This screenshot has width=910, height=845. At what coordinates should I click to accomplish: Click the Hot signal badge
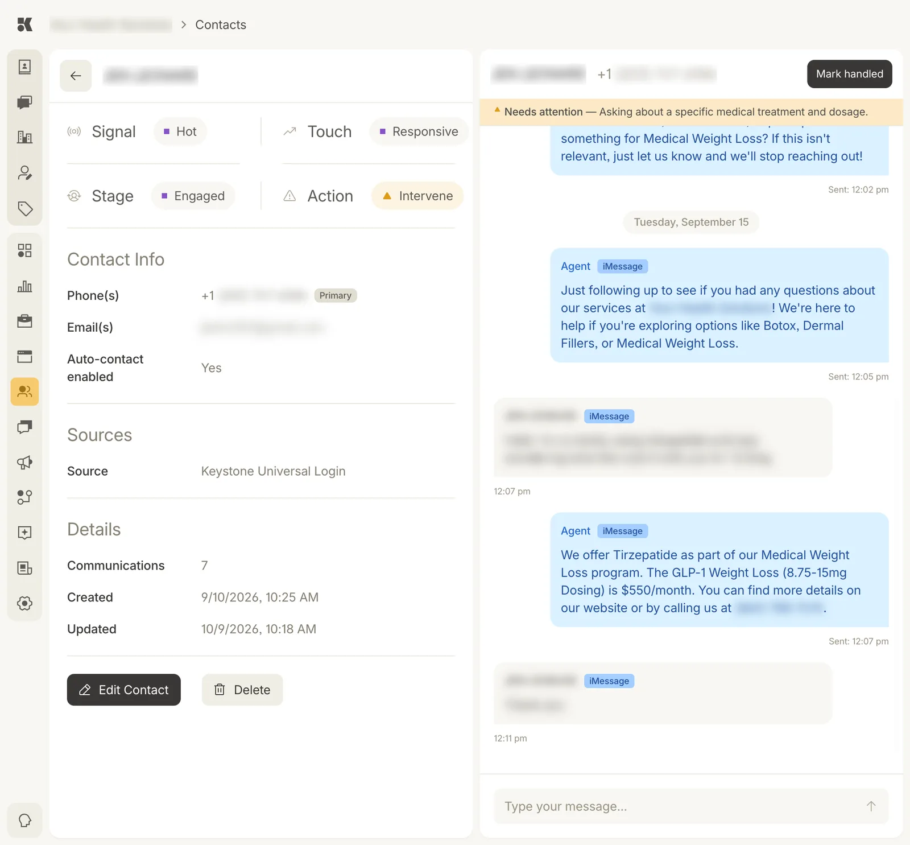point(180,131)
